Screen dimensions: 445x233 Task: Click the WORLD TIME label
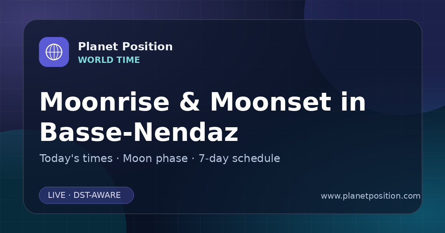pyautogui.click(x=109, y=60)
